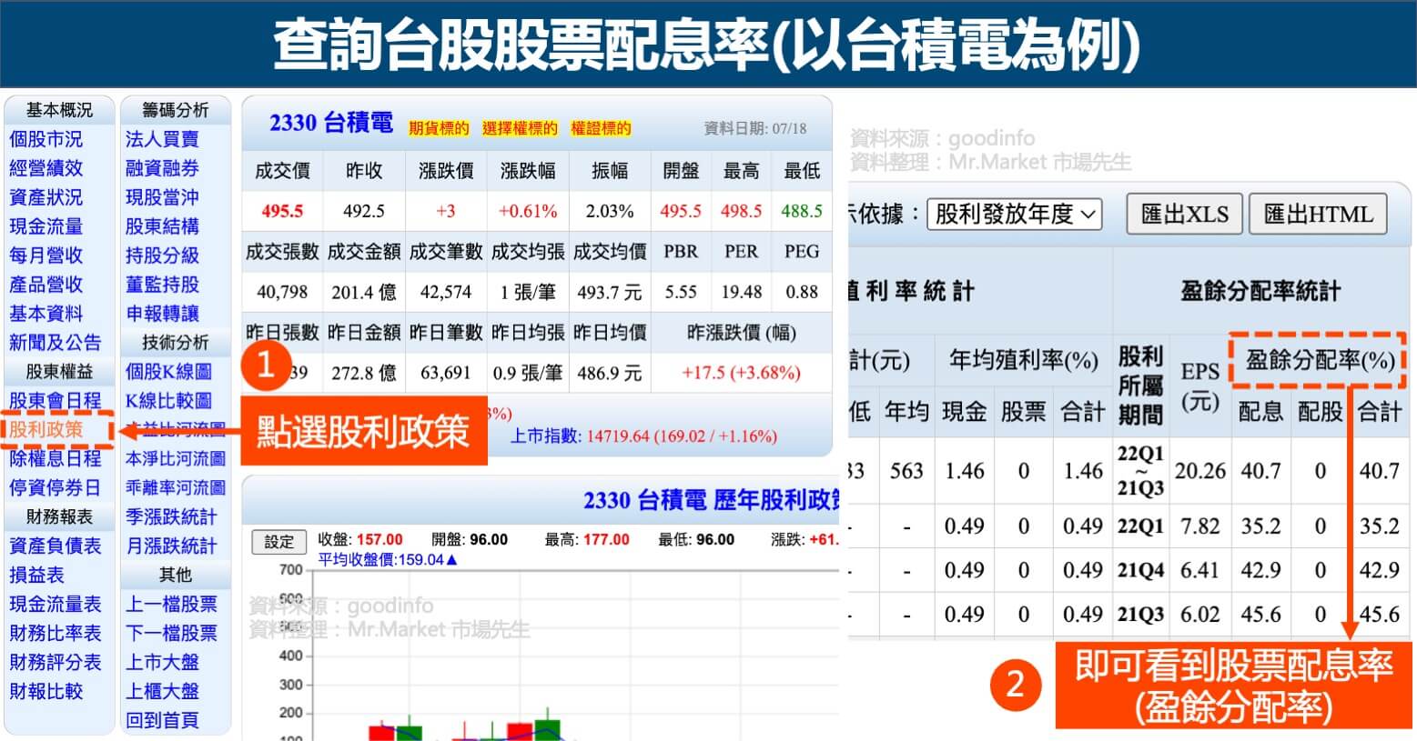Return via 回到首頁 link
The image size is (1417, 741).
click(x=162, y=720)
